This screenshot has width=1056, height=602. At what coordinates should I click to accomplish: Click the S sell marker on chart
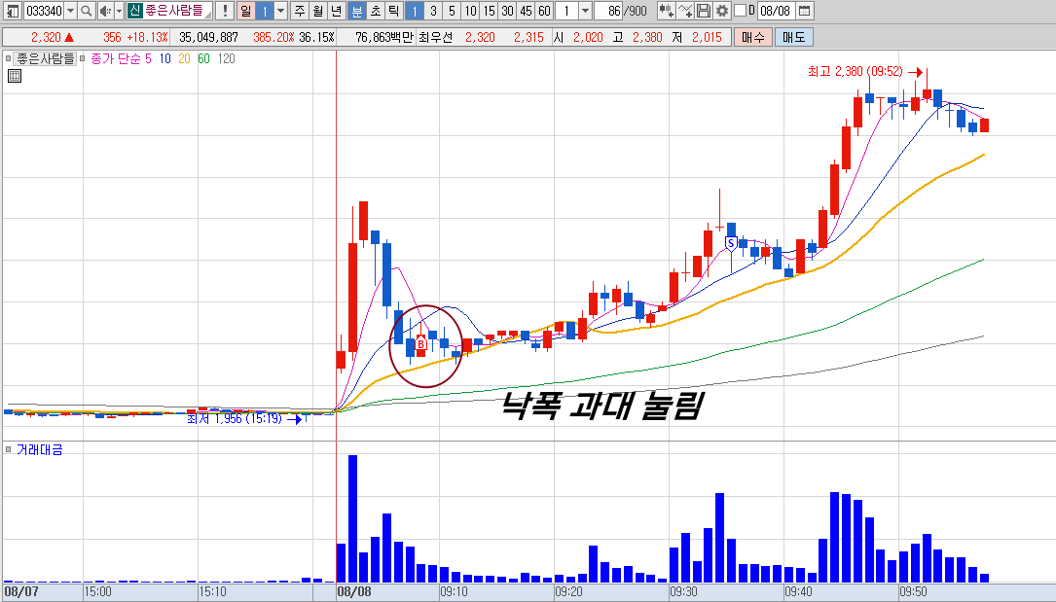tap(731, 243)
